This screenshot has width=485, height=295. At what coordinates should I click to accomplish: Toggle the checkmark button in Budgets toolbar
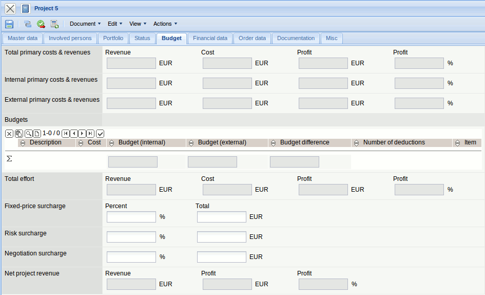pyautogui.click(x=100, y=134)
